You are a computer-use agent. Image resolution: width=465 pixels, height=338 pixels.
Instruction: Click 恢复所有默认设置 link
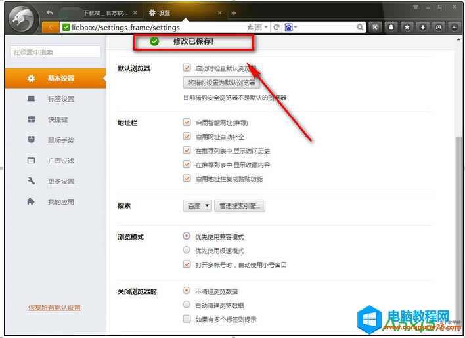coord(55,307)
